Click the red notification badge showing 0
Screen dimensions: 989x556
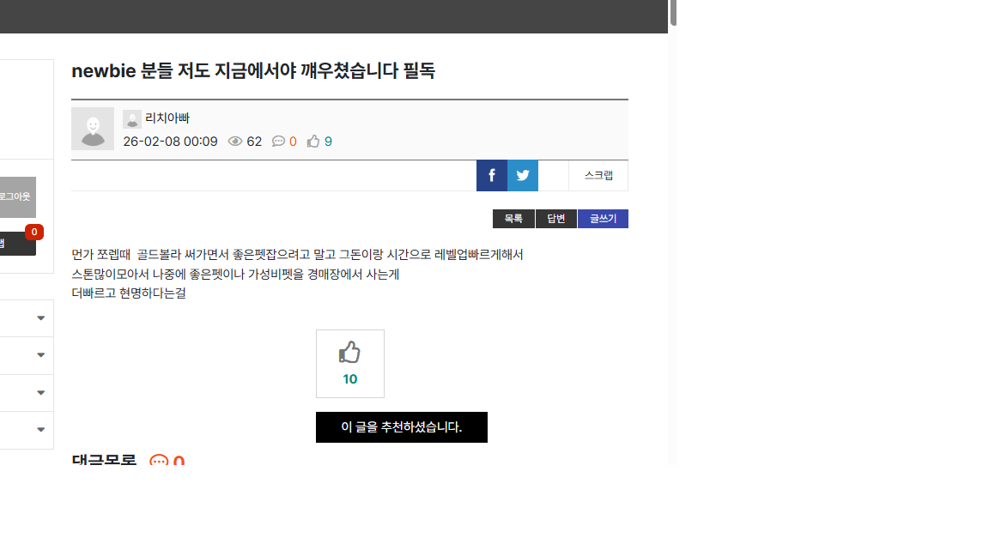[x=34, y=232]
